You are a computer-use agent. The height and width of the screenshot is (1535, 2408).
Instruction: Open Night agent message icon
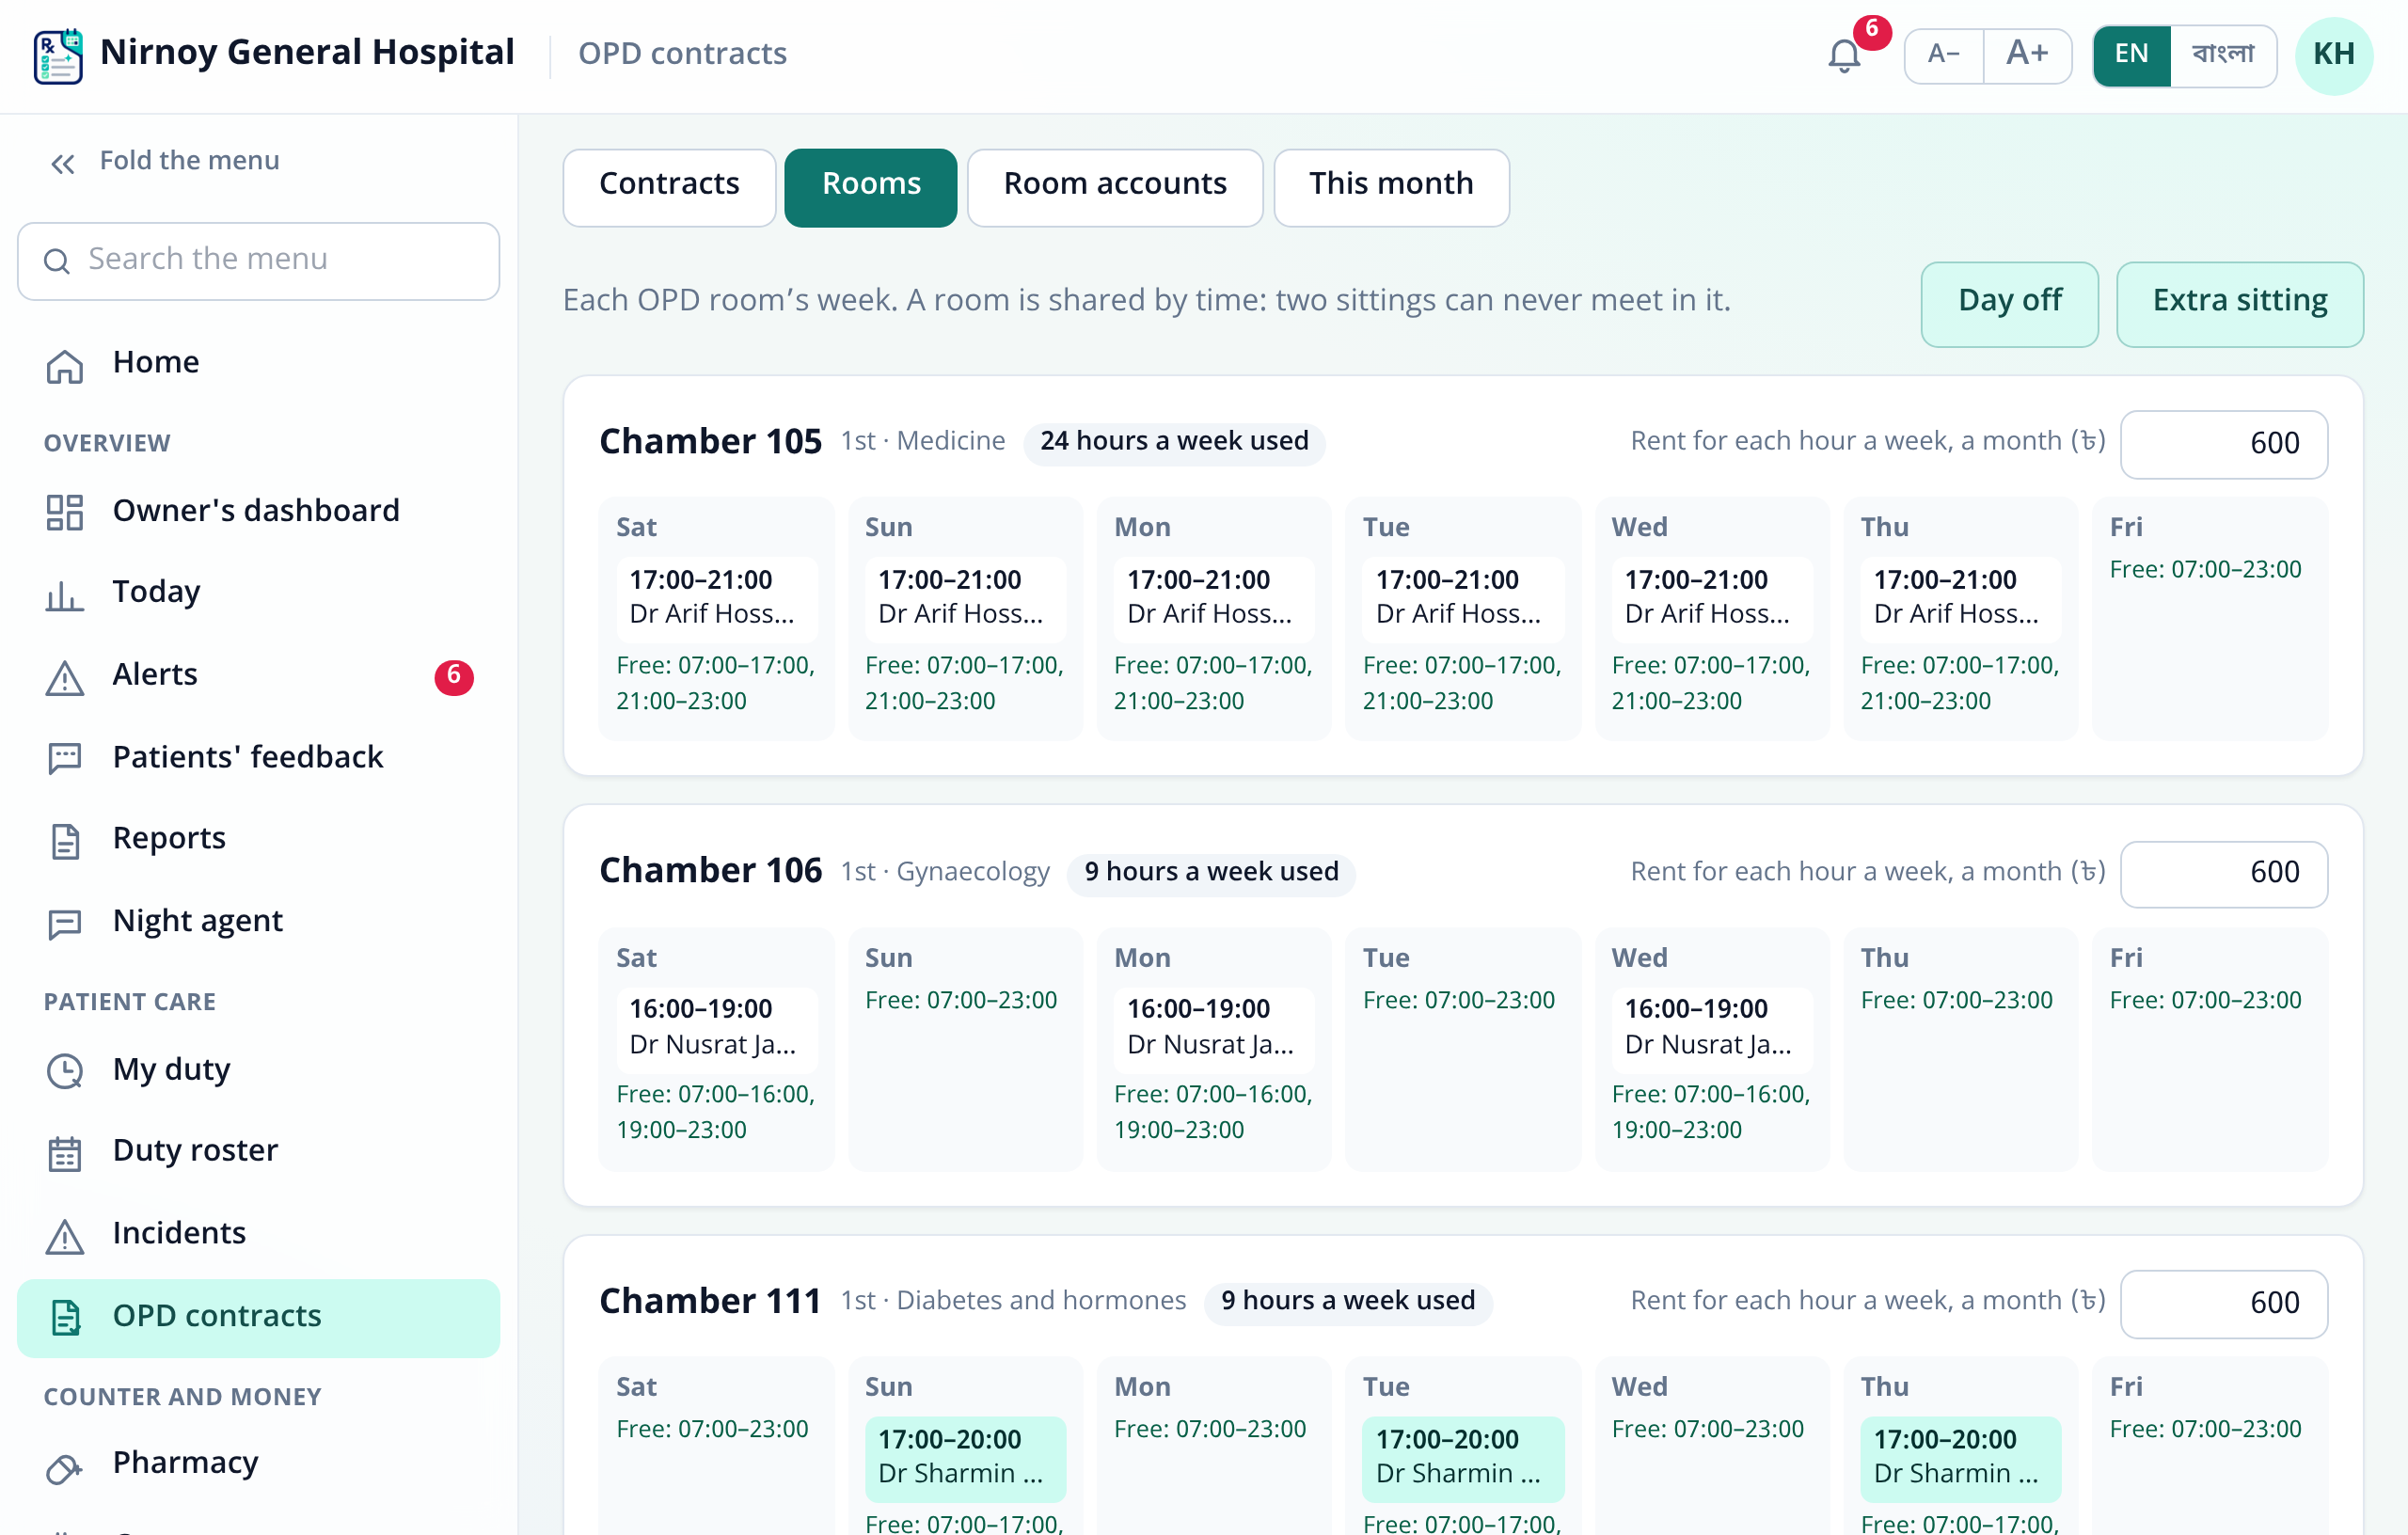65,923
